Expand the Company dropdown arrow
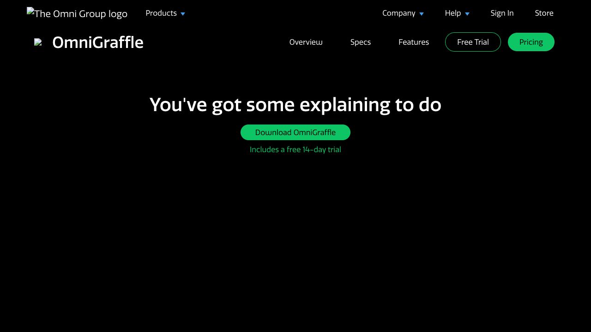The height and width of the screenshot is (332, 591). [422, 14]
